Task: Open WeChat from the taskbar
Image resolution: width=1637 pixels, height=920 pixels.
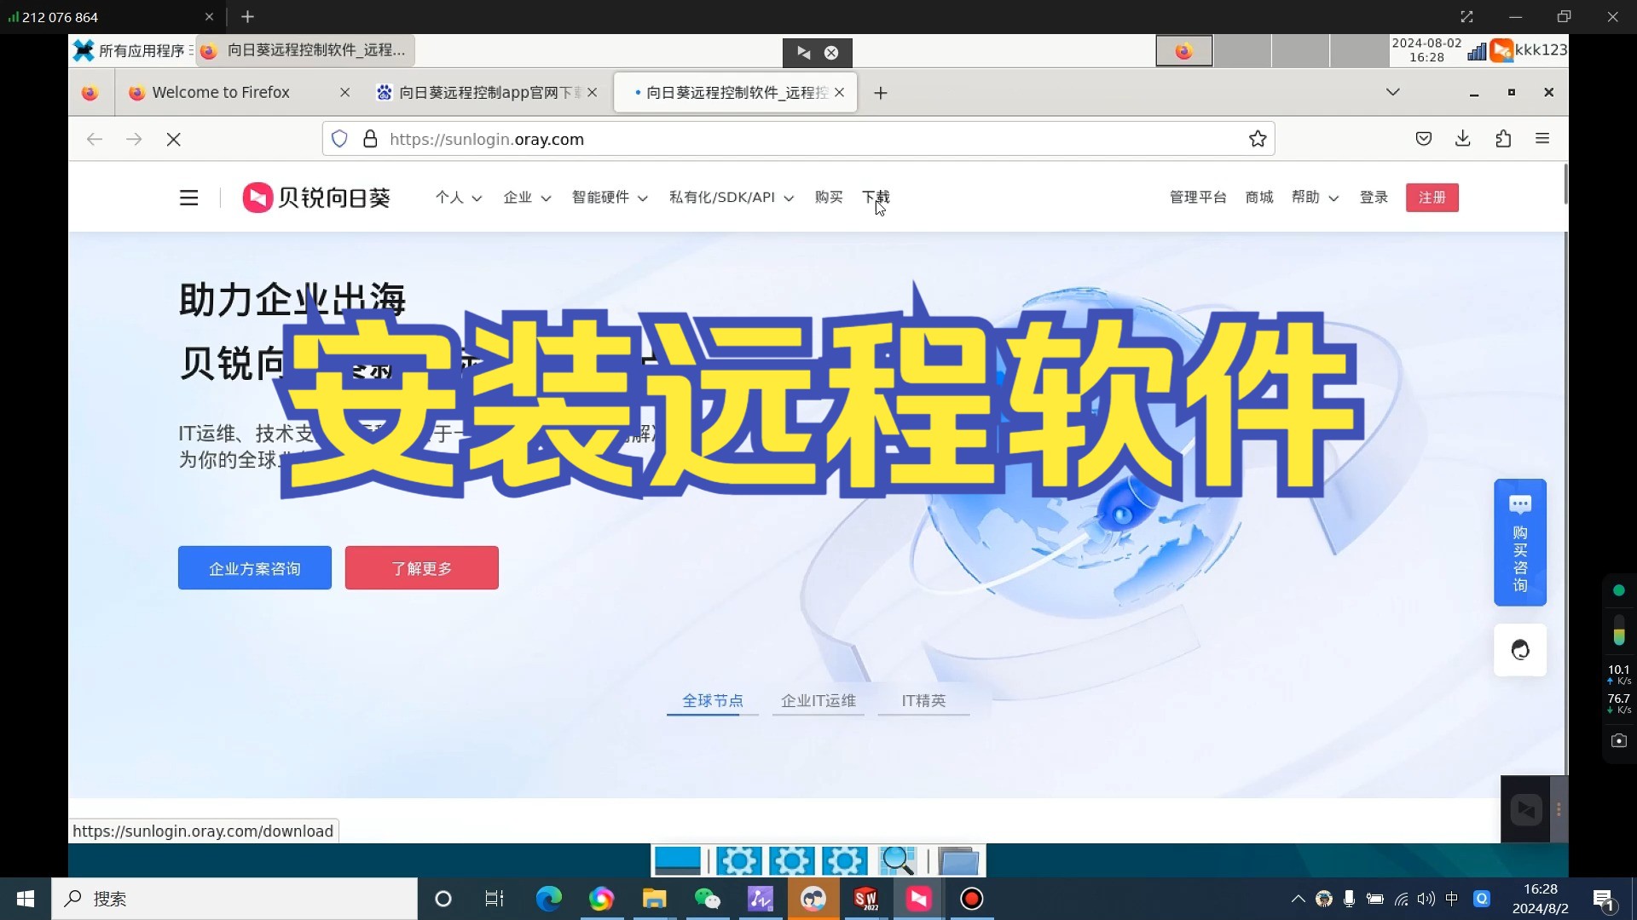Action: pyautogui.click(x=708, y=899)
